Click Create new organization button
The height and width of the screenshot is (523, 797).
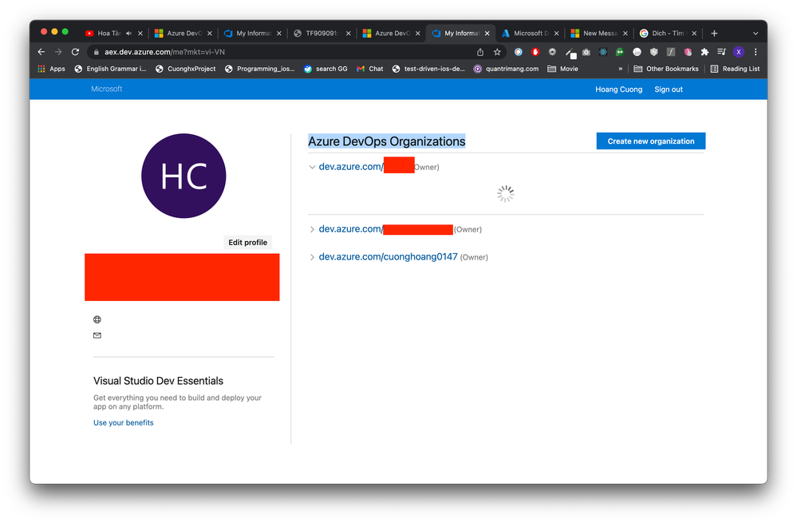[651, 141]
